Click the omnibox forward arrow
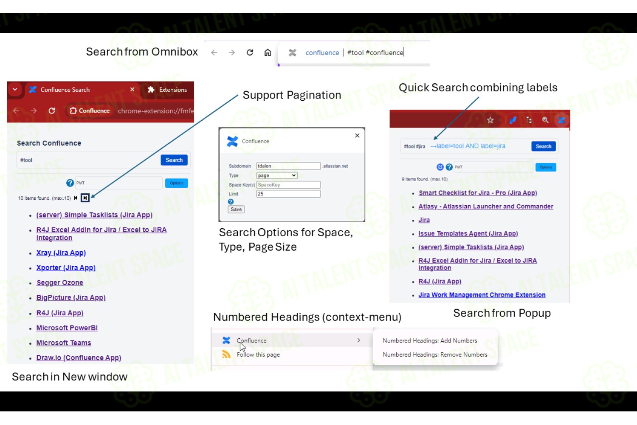The width and height of the screenshot is (637, 425). point(232,53)
